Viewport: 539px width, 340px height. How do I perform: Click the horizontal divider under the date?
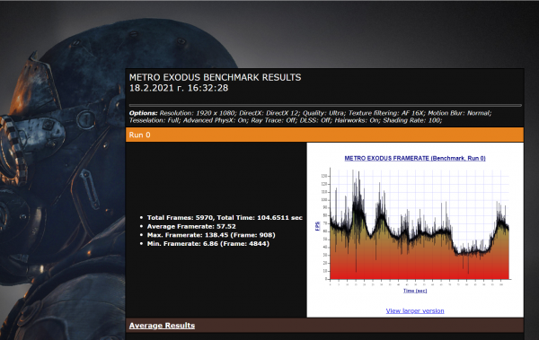[325, 105]
